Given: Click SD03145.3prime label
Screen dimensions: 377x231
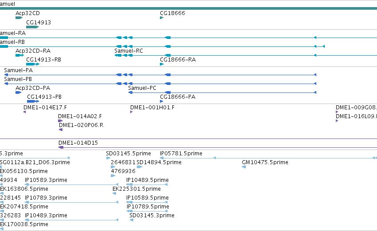Looking at the screenshot, I should pyautogui.click(x=152, y=216).
